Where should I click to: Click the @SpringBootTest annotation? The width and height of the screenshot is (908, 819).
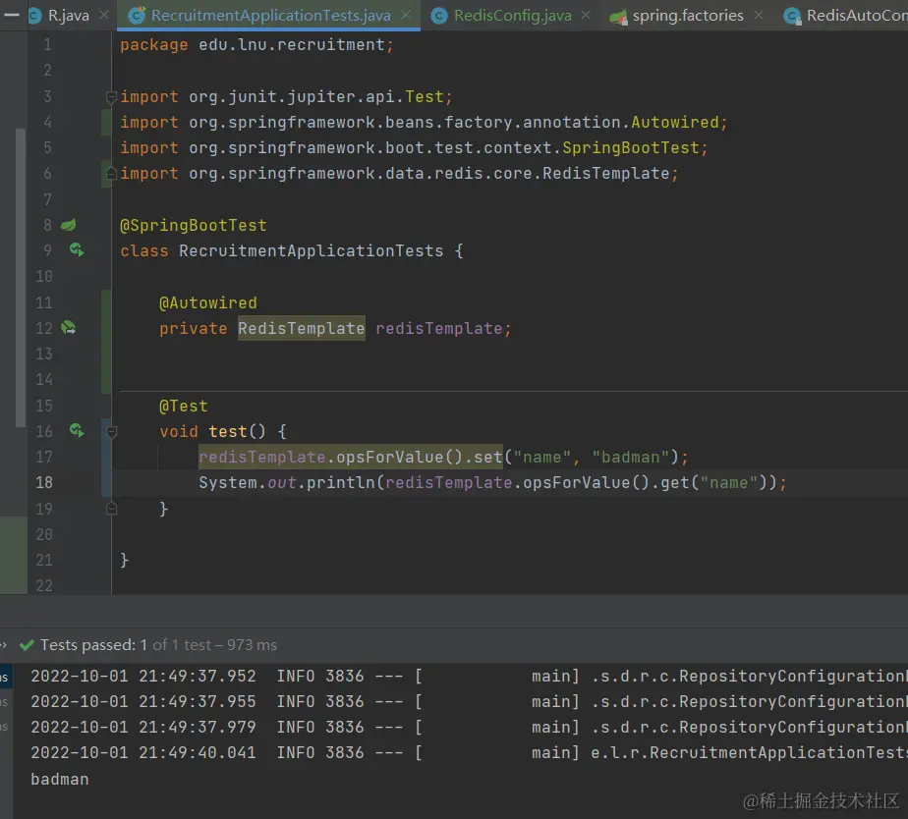click(x=193, y=225)
